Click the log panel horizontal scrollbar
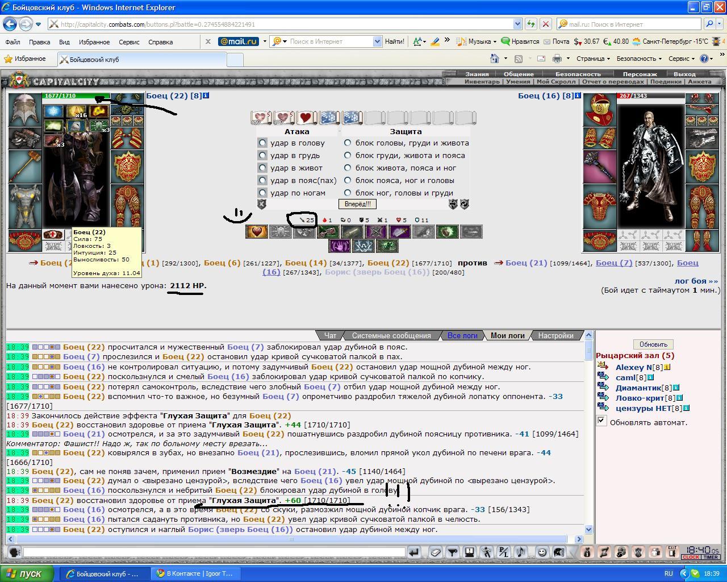Screen dimensions: 727x582 pos(295,539)
